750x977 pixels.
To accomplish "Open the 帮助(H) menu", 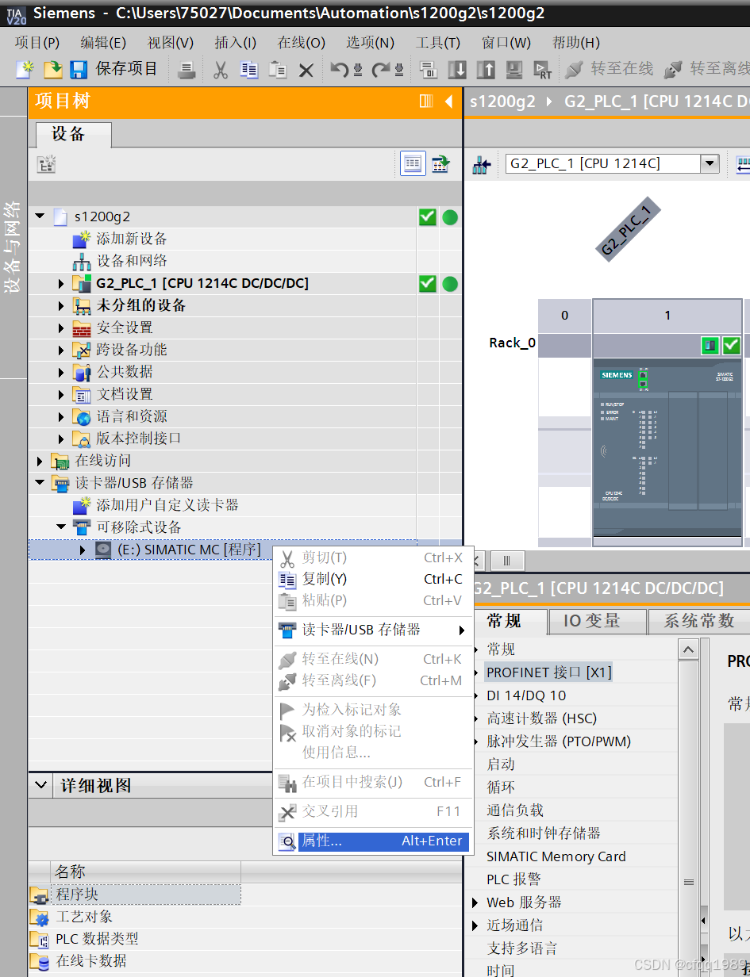I will (x=576, y=43).
